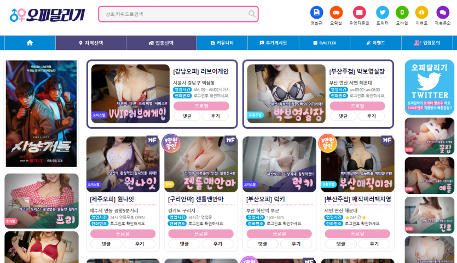Open the 커뮤니티 menu item
457x263 pixels.
coord(222,43)
